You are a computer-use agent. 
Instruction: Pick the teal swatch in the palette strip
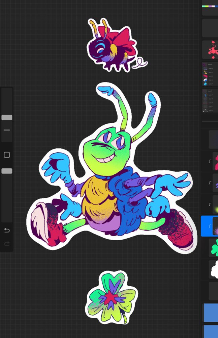pyautogui.click(x=204, y=6)
